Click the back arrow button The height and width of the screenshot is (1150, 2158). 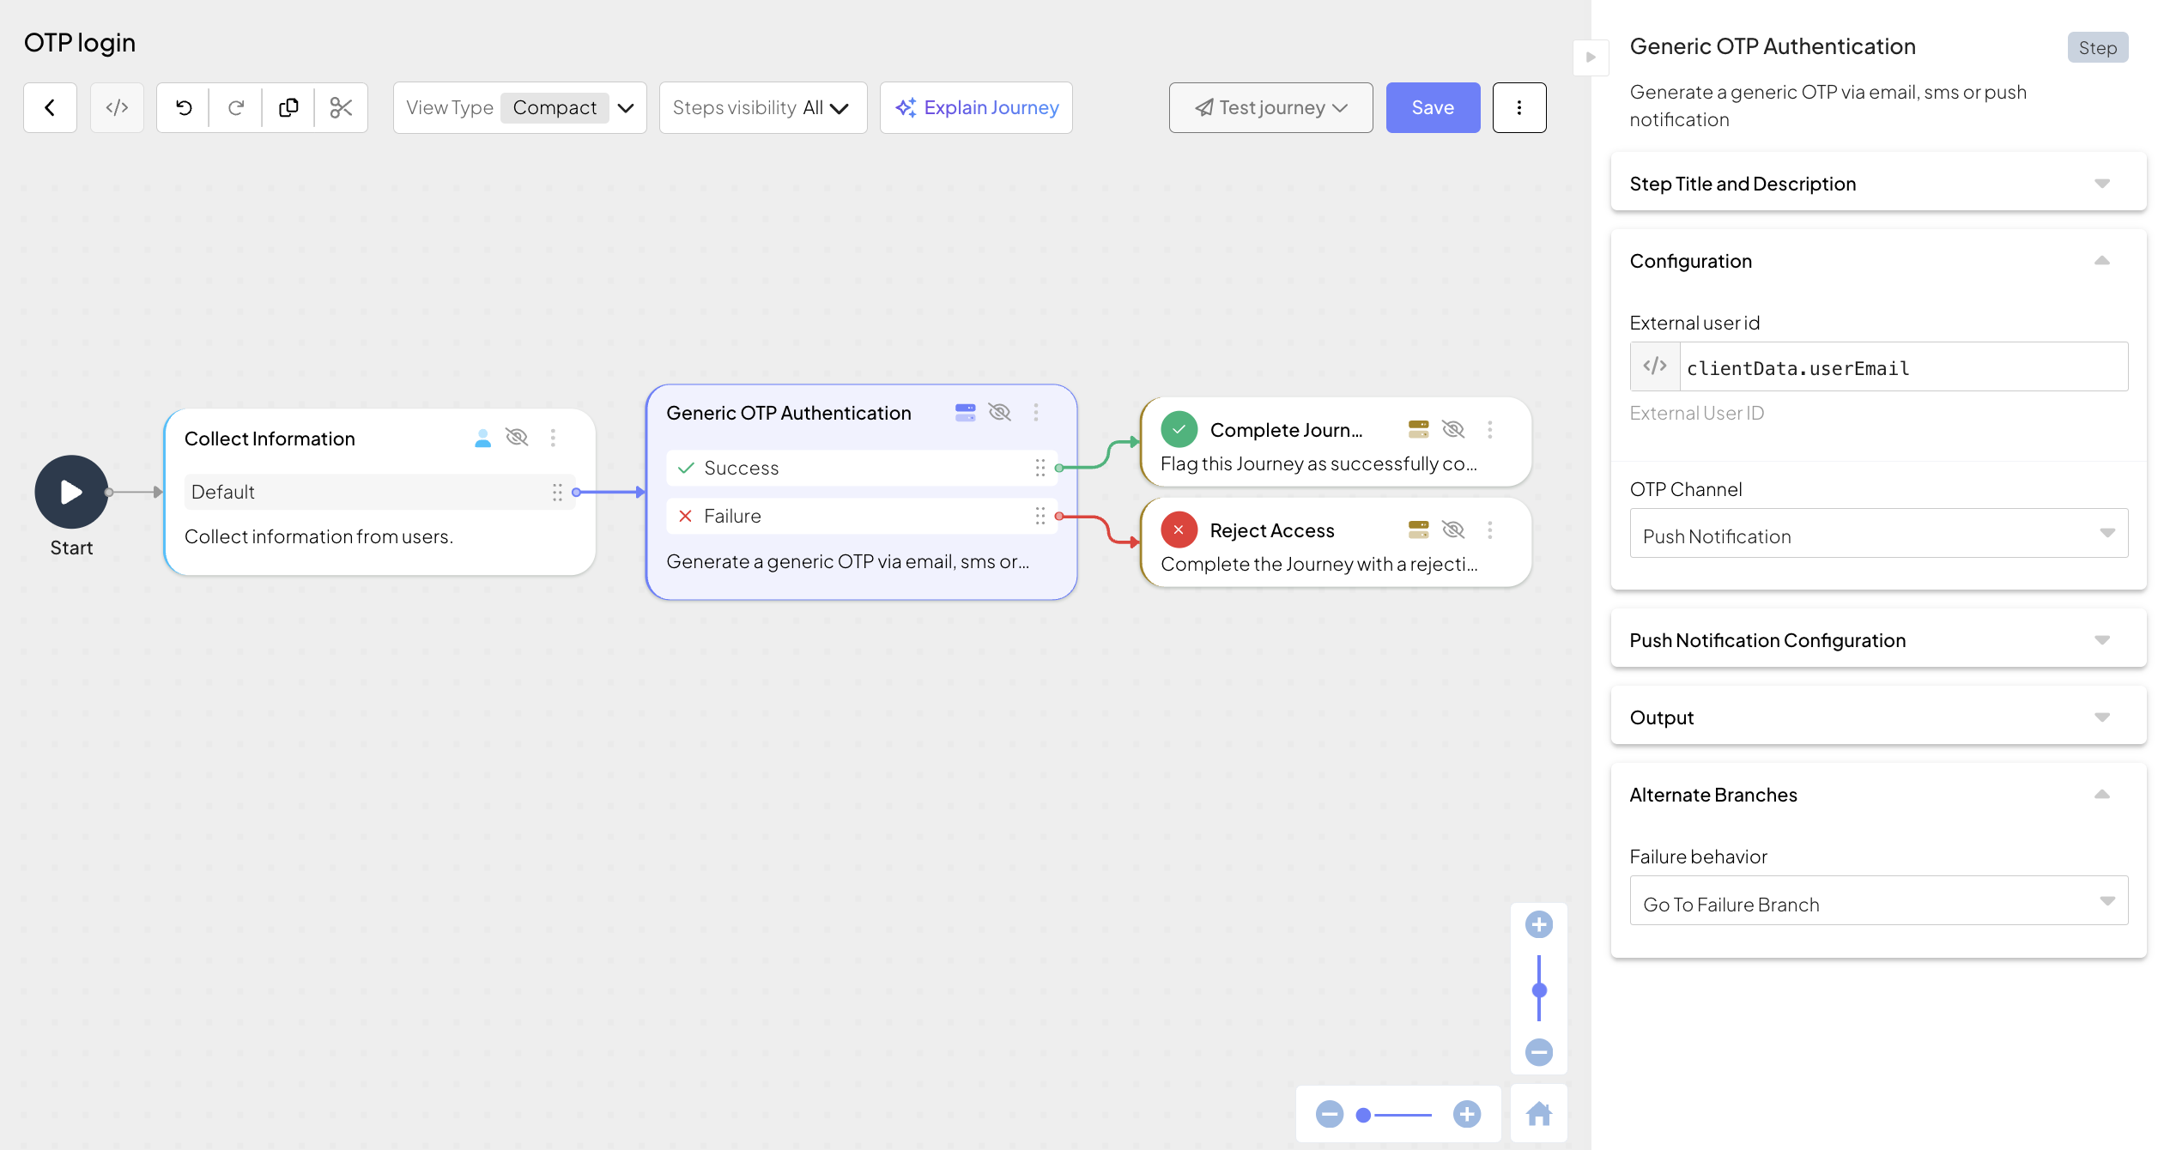(50, 107)
